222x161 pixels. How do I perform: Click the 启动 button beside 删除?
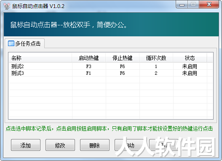tap(129, 145)
